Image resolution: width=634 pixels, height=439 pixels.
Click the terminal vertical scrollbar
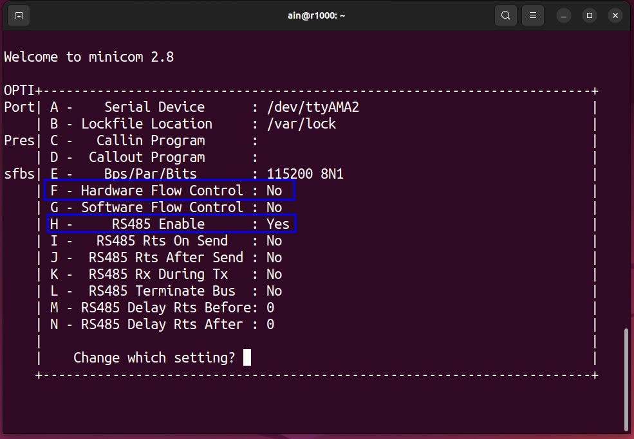(x=626, y=380)
